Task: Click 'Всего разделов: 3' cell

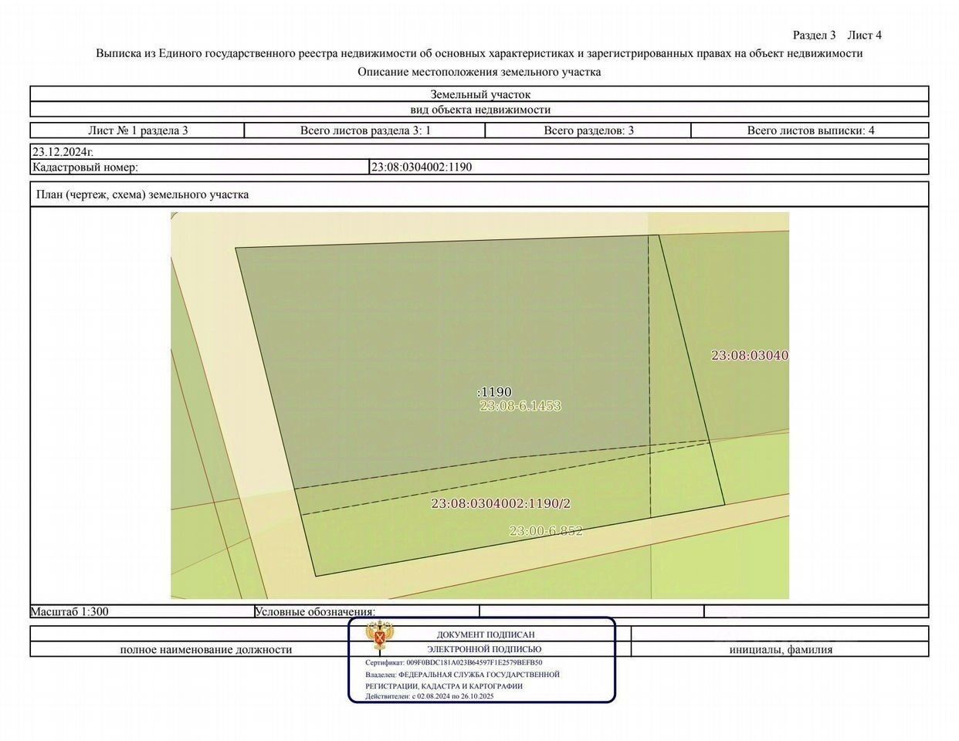Action: [x=588, y=130]
